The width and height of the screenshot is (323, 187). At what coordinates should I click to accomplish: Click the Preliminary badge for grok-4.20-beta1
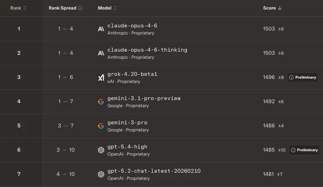click(303, 77)
